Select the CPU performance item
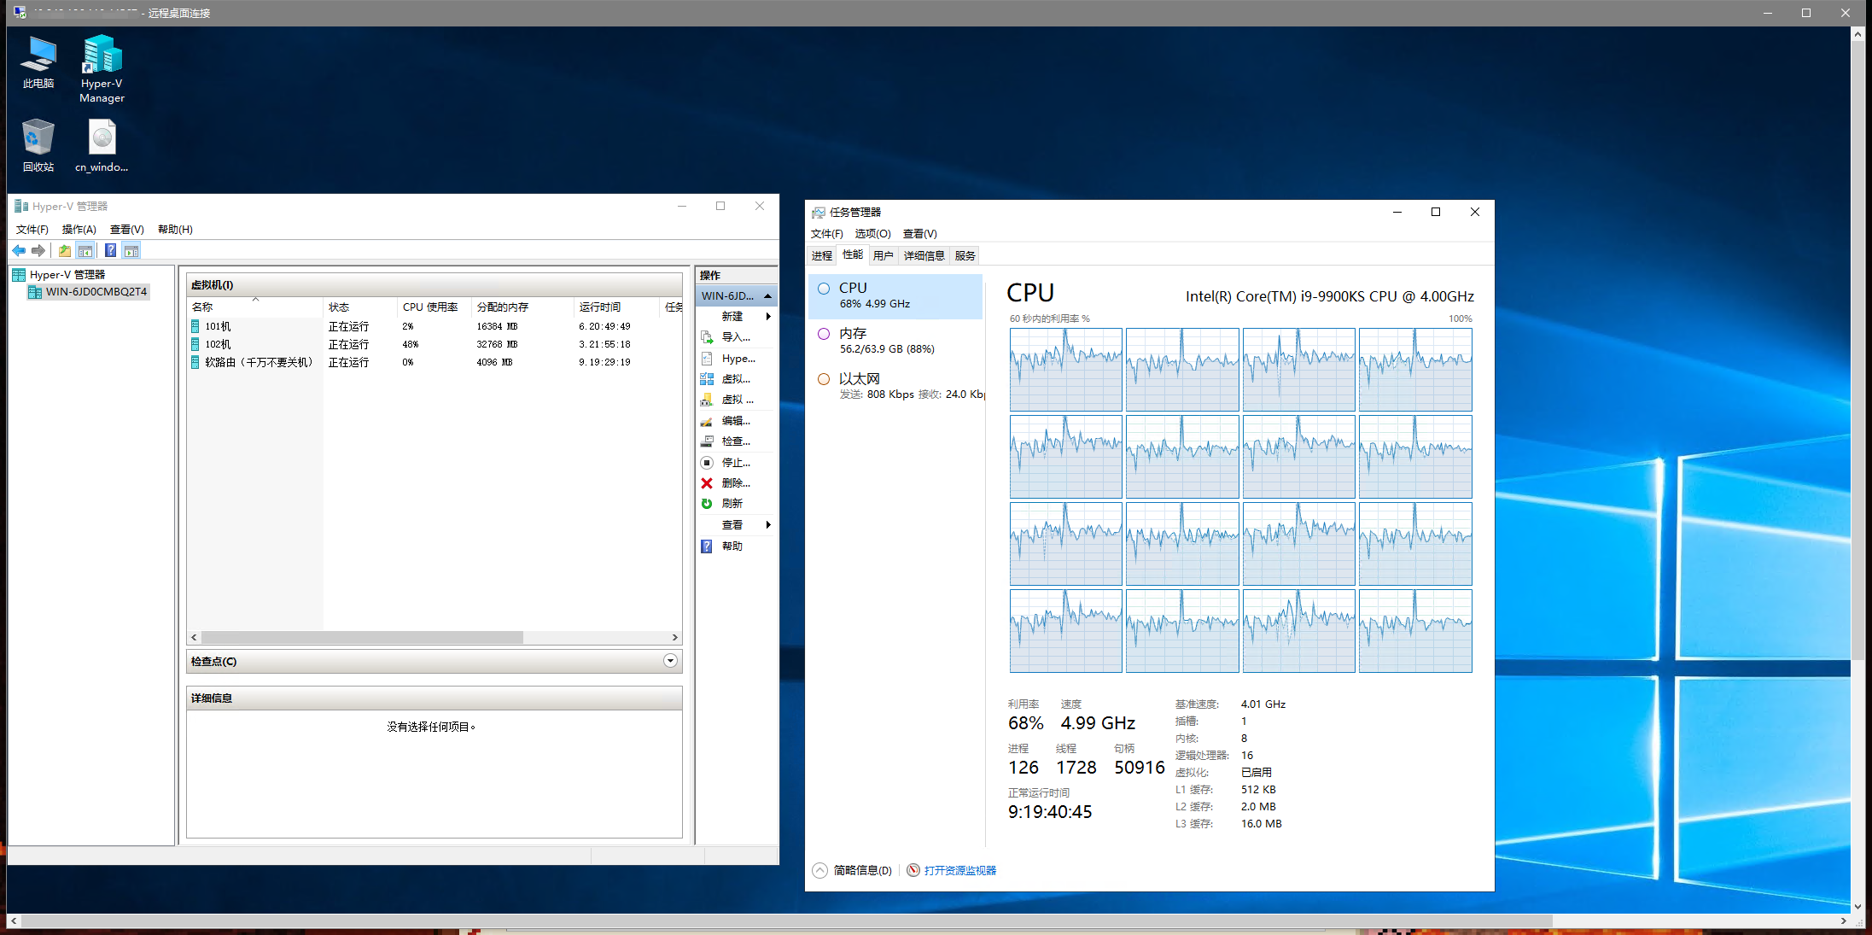1872x935 pixels. (895, 295)
